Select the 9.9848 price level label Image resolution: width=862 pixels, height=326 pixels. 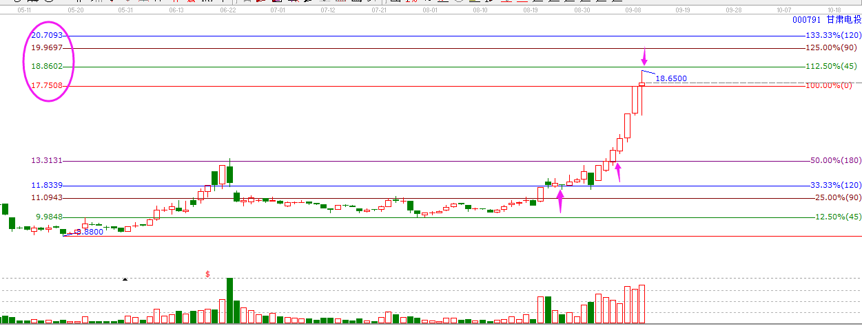tap(50, 217)
